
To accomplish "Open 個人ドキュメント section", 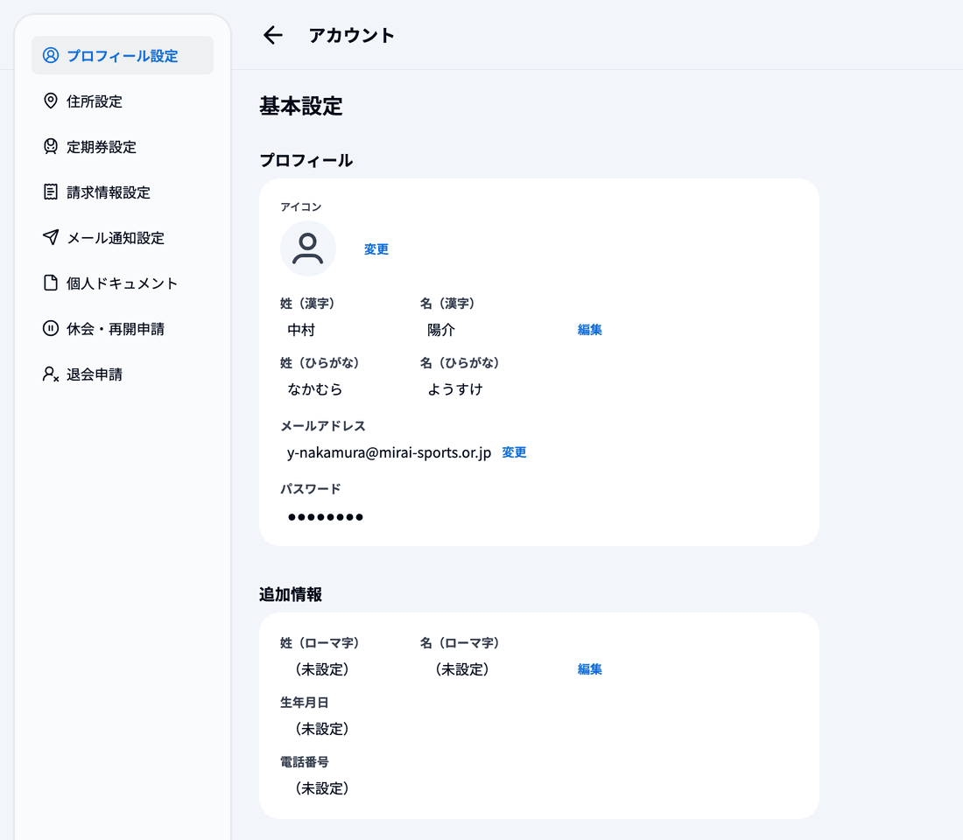I will 123,283.
